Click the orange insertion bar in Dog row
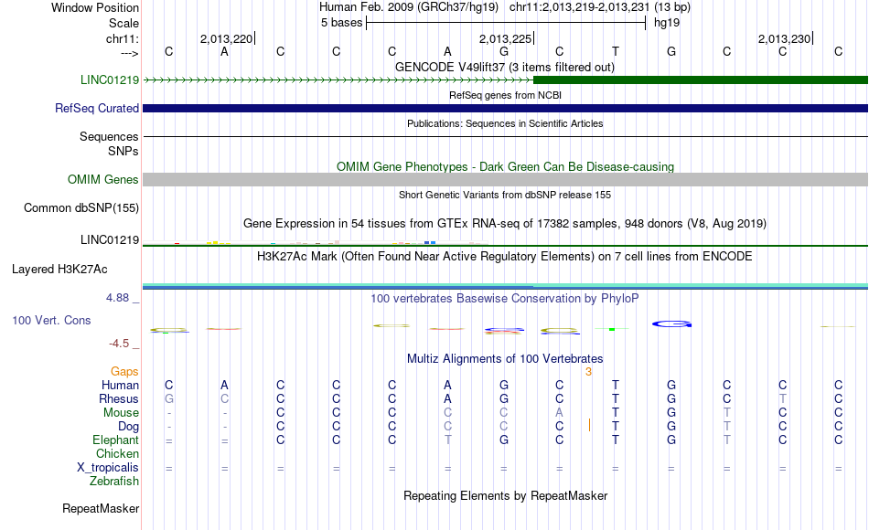Image resolution: width=869 pixels, height=530 pixels. [x=589, y=425]
